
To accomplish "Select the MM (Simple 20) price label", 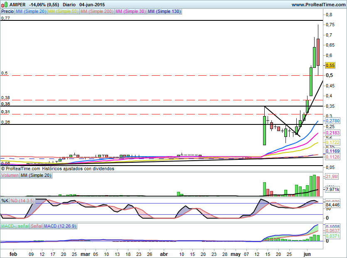I will tap(31, 12).
